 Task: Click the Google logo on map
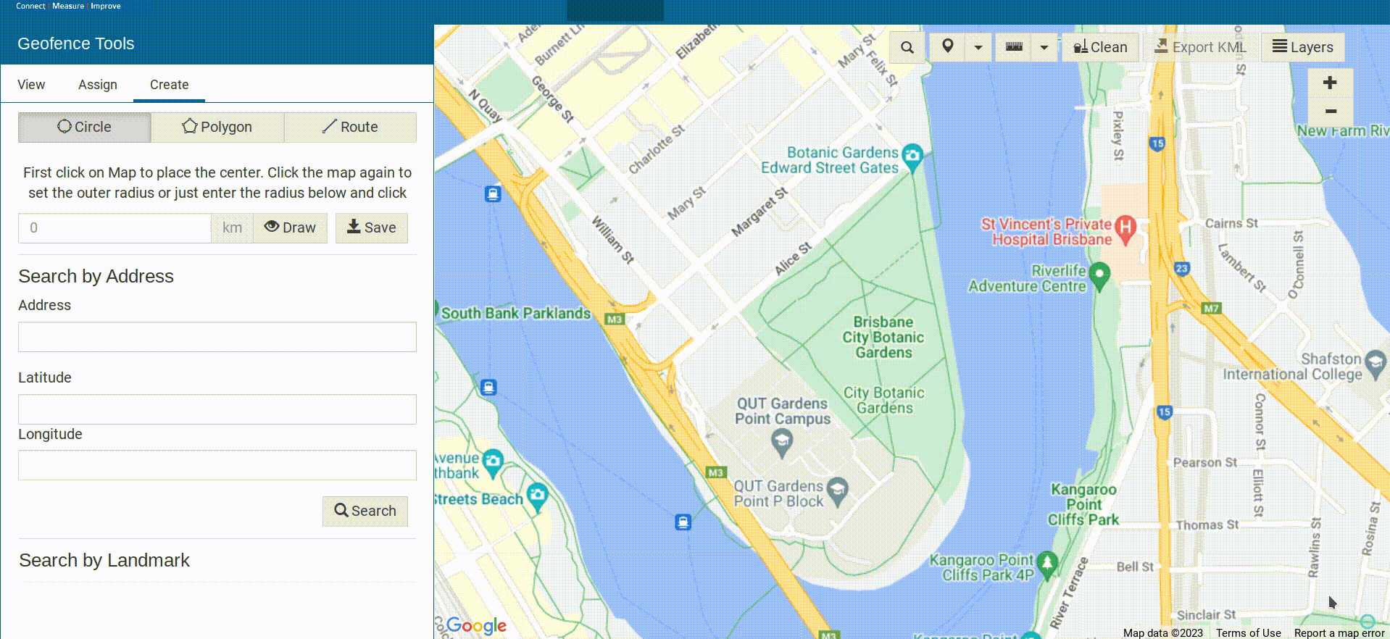(476, 626)
